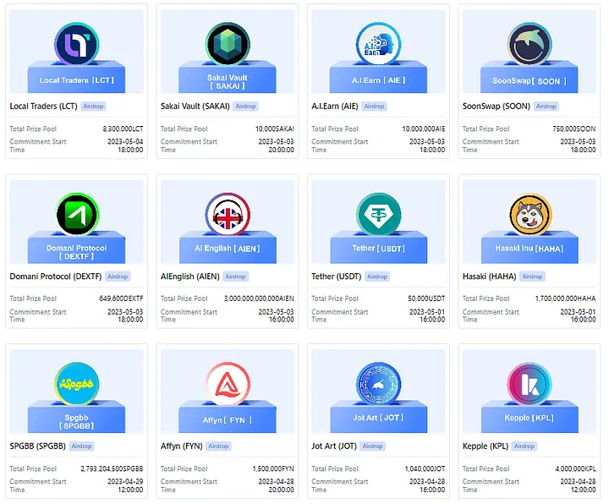The width and height of the screenshot is (609, 504).
Task: Open the Affyn (FYN) title
Action: [182, 446]
